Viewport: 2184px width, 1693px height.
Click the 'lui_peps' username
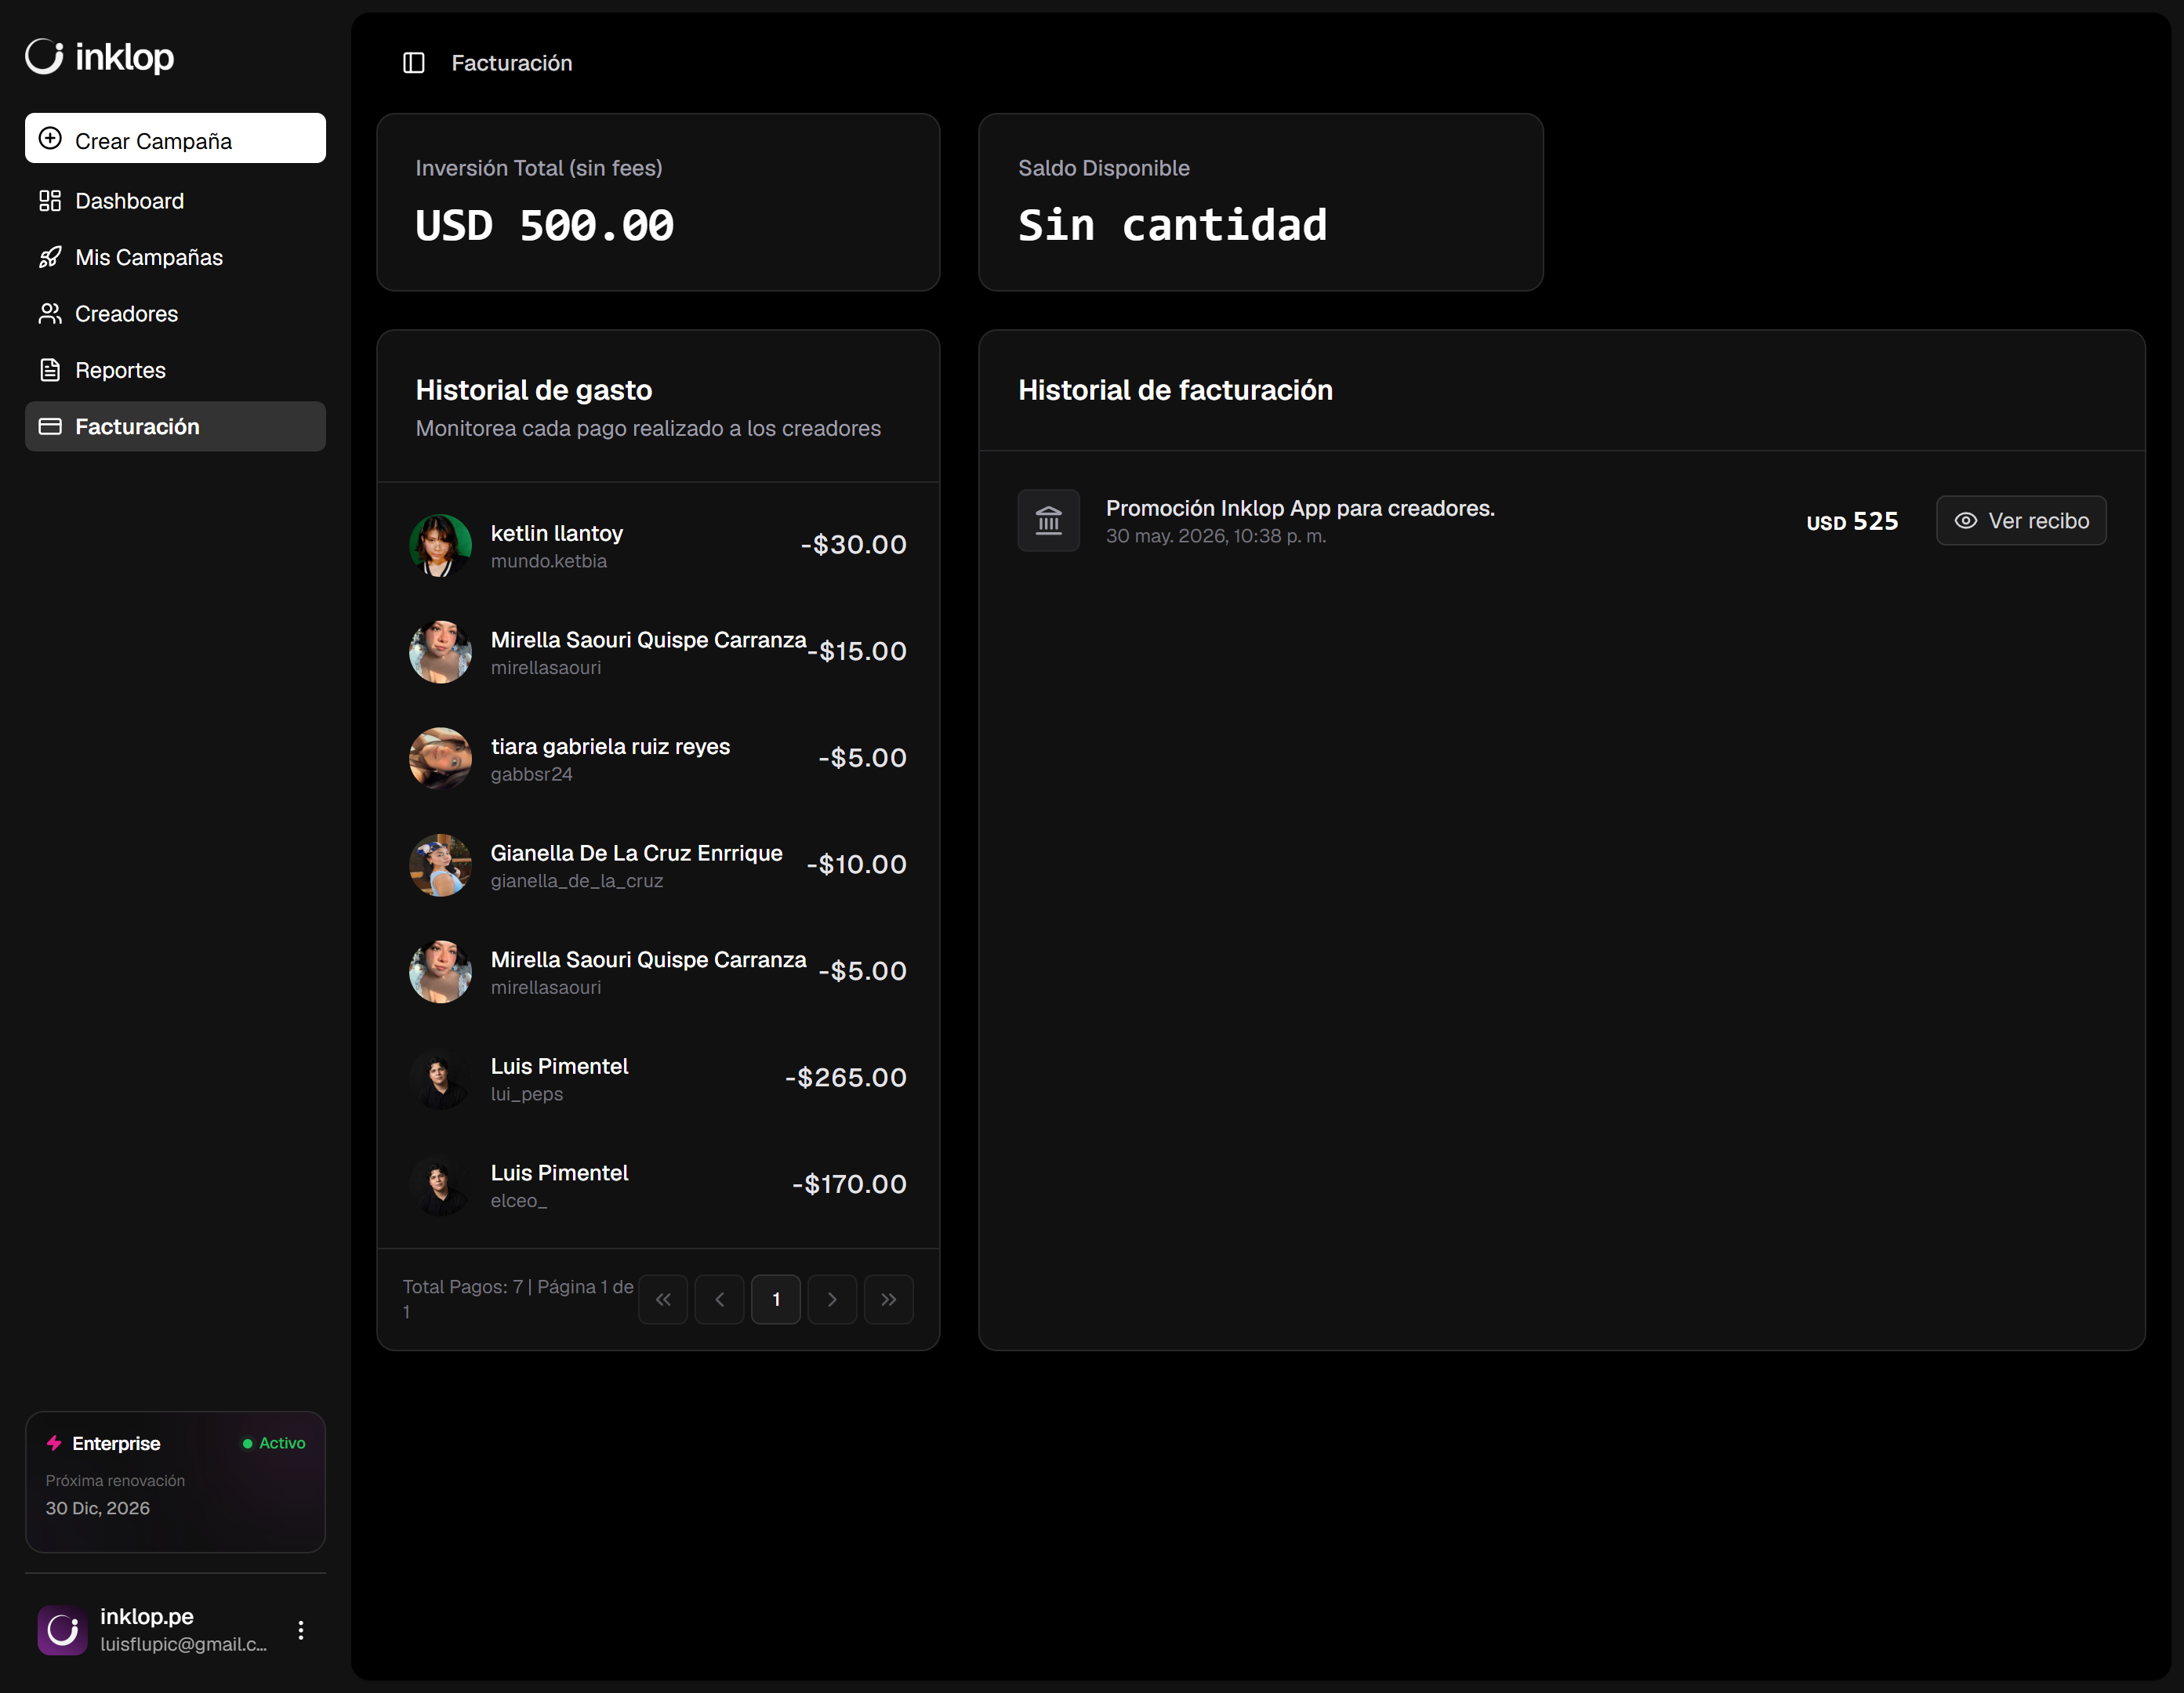(527, 1094)
